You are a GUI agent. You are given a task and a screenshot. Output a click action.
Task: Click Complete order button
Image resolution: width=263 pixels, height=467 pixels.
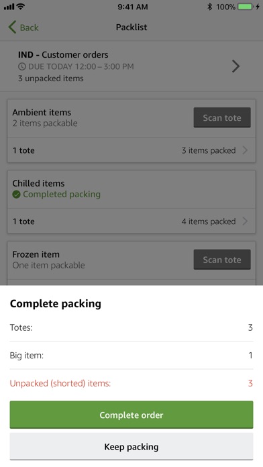[131, 415]
